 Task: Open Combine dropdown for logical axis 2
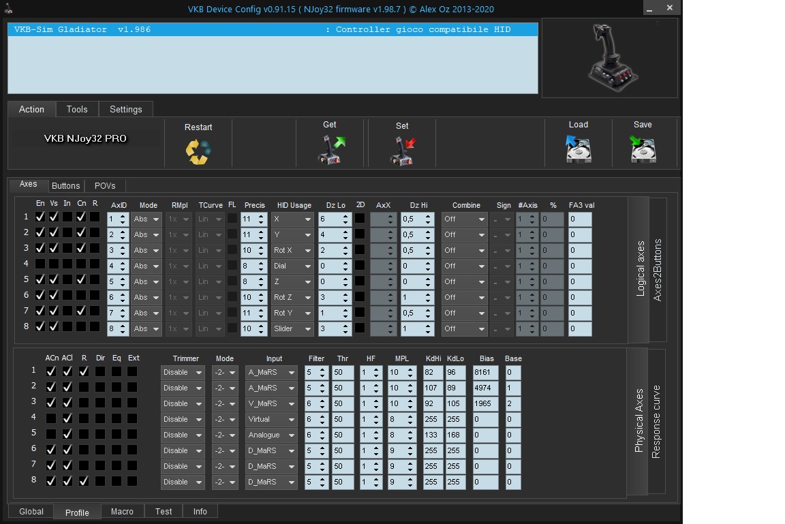click(x=464, y=234)
